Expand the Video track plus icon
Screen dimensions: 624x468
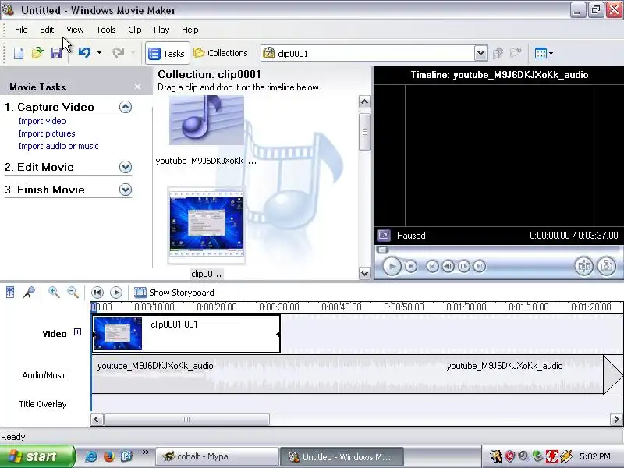coord(77,332)
